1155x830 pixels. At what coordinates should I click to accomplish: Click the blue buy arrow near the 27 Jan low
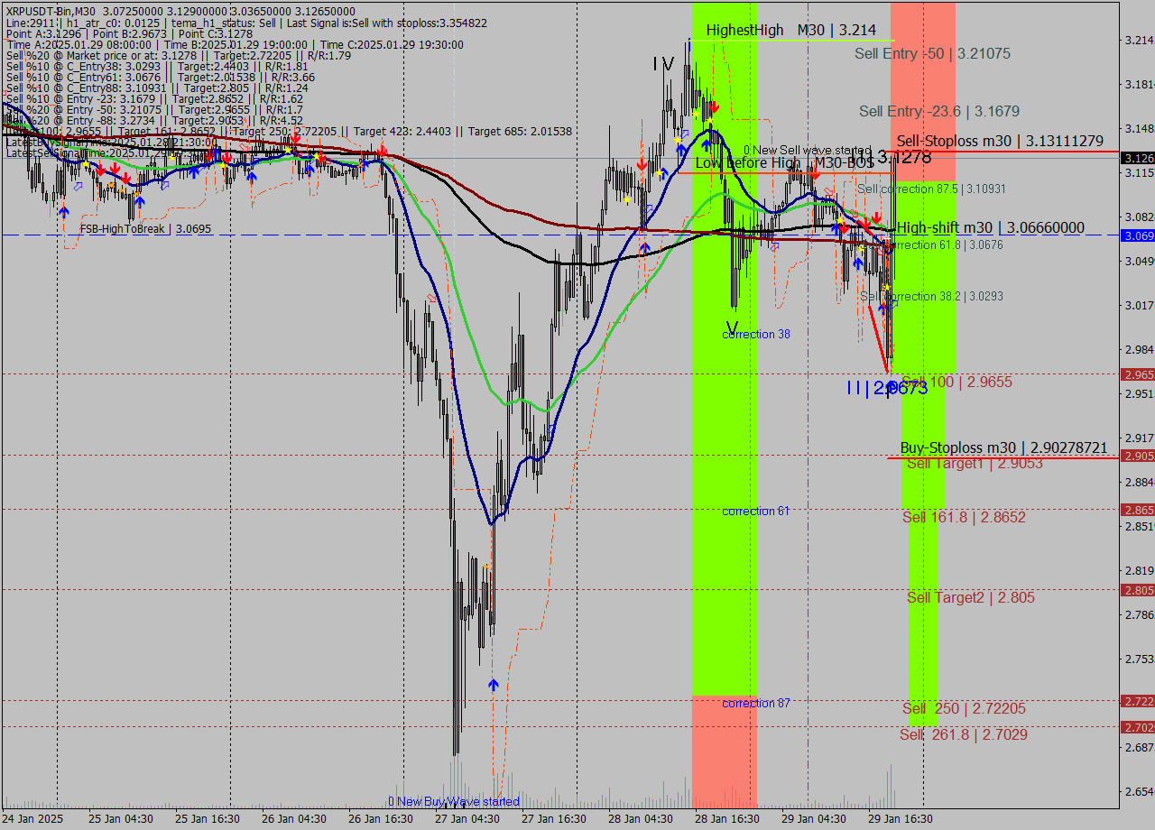tap(494, 684)
